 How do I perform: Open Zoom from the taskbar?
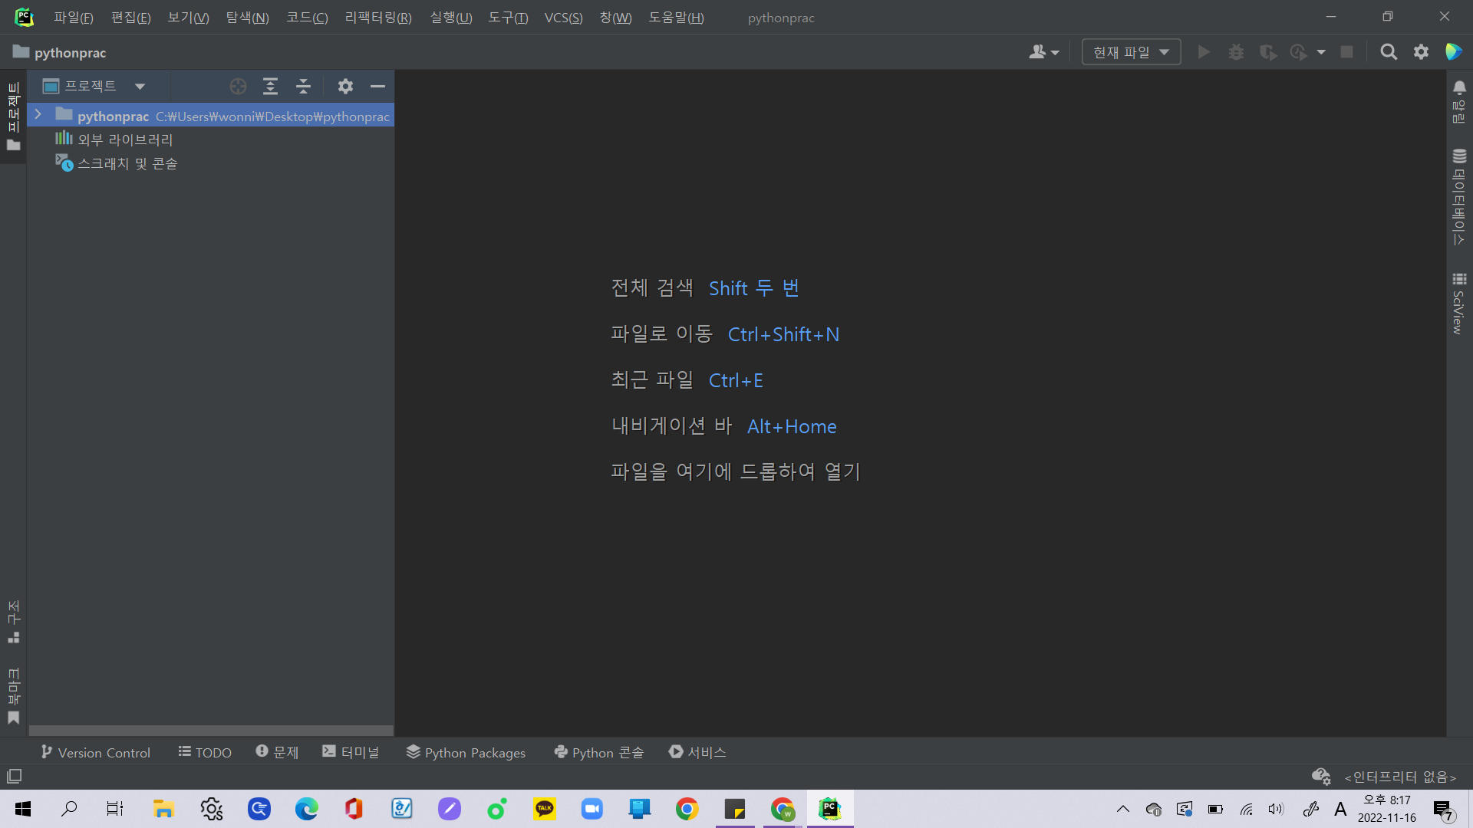click(592, 809)
